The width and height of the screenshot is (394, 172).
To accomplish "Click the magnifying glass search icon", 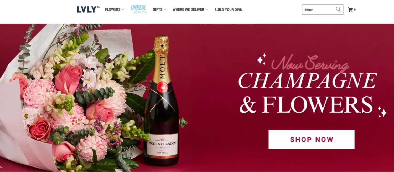I will pyautogui.click(x=338, y=9).
